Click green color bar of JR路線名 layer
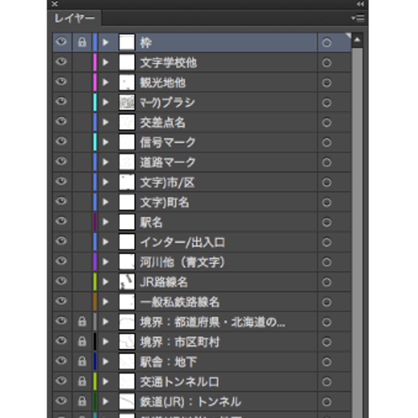Viewport: 418px width, 418px height. [x=95, y=282]
